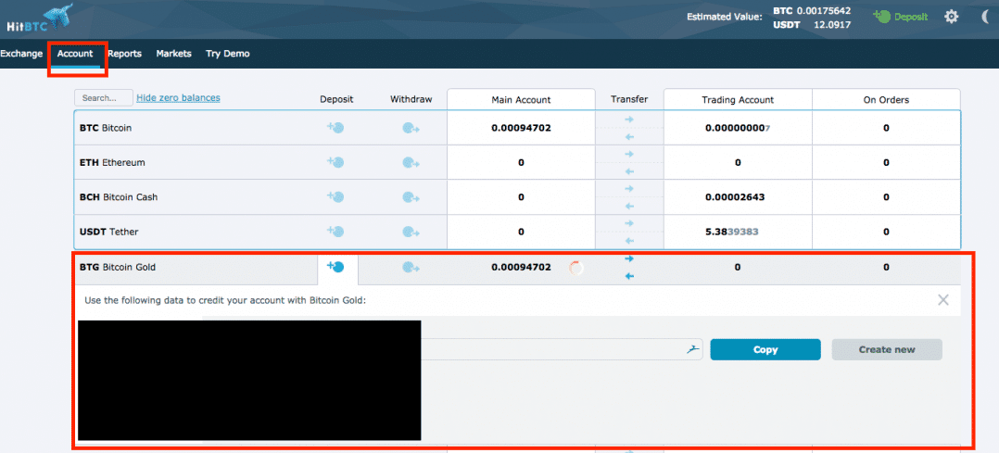The height and width of the screenshot is (453, 999).
Task: Open the BCH Bitcoin Cash withdraw icon
Action: click(x=411, y=197)
